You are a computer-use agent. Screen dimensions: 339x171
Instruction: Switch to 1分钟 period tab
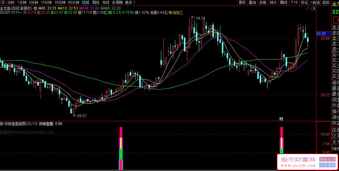pos(22,2)
